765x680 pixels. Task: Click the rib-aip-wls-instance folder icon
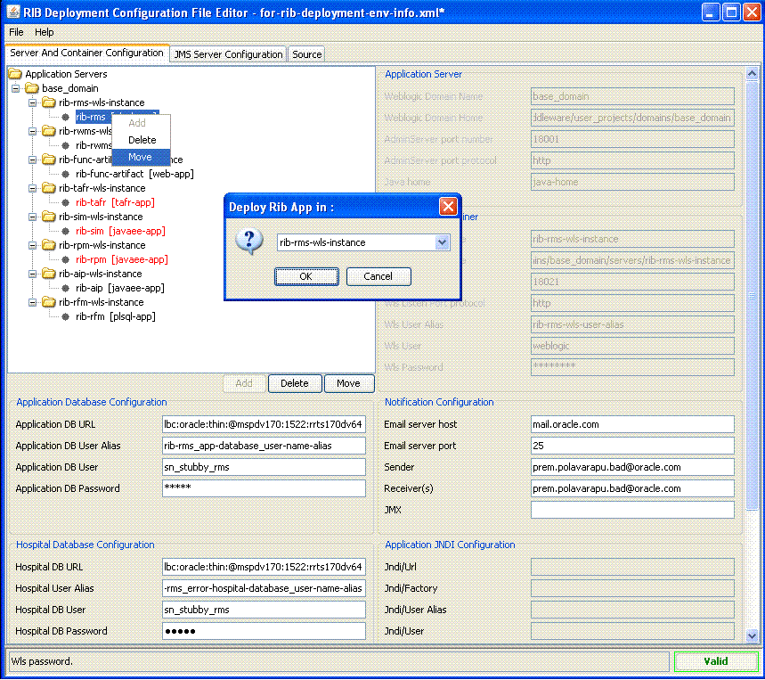[49, 274]
